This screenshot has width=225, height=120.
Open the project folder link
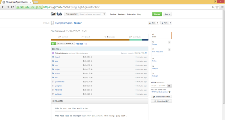pyautogui.click(x=57, y=69)
